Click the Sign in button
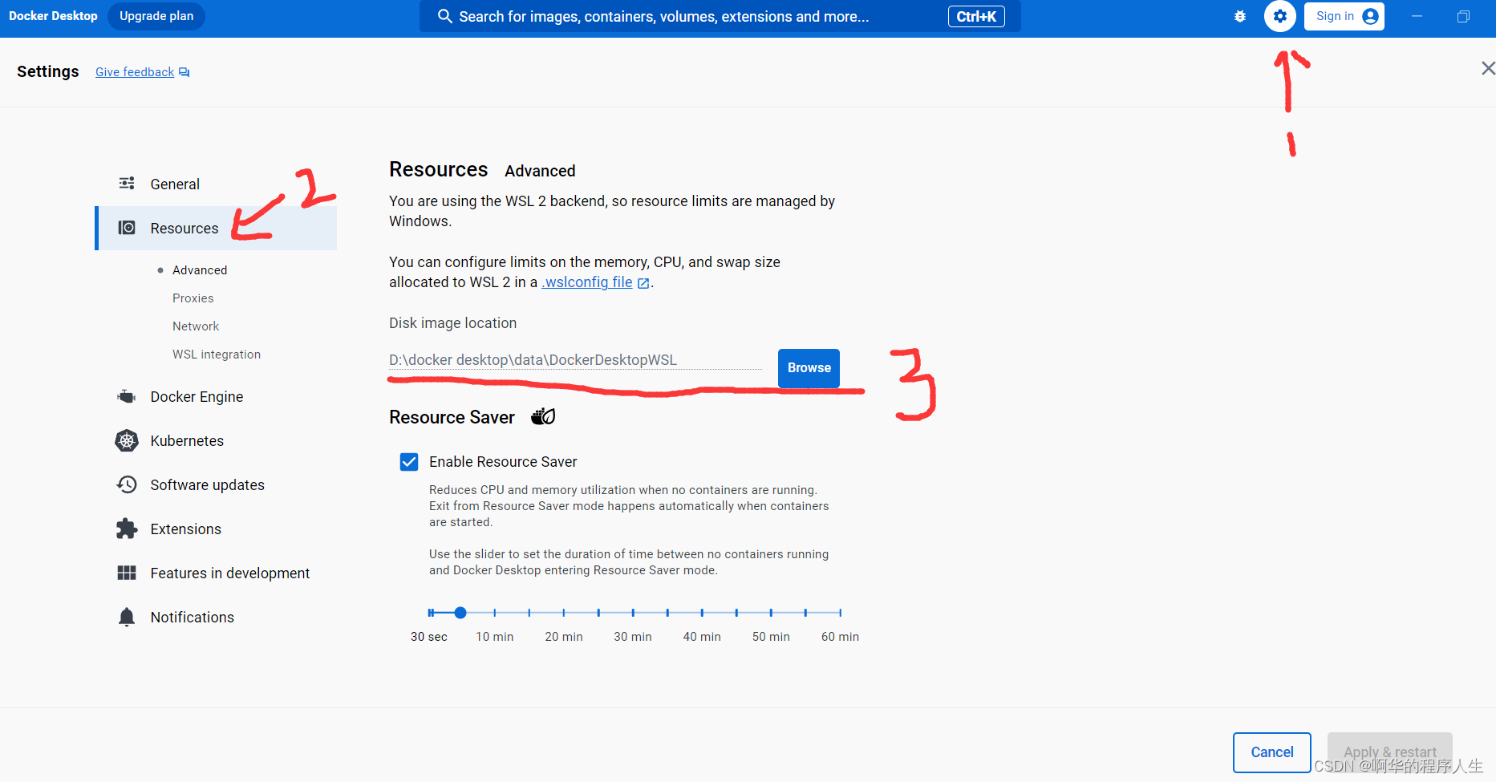 pos(1344,16)
